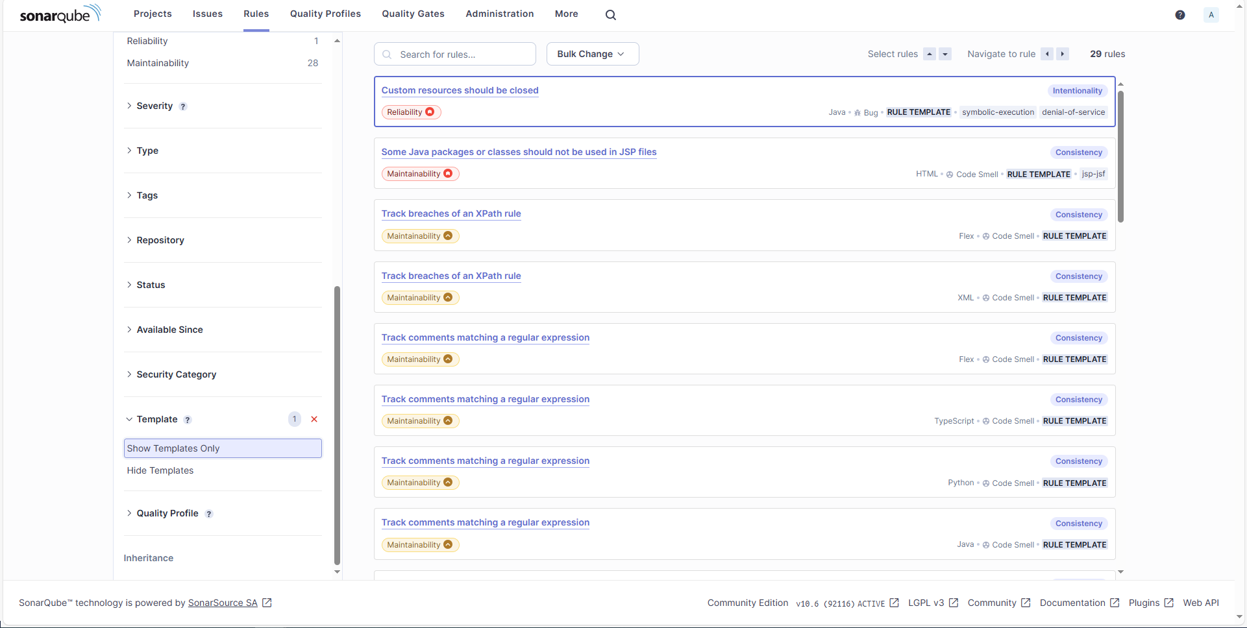This screenshot has height=628, width=1247.
Task: Open the SonarSource SA link in footer
Action: (223, 603)
